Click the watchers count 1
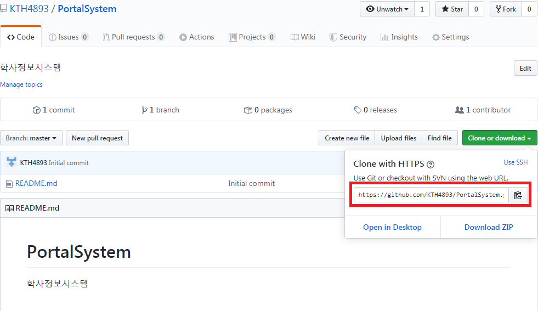Viewport: 538px width, 311px height. tap(422, 9)
